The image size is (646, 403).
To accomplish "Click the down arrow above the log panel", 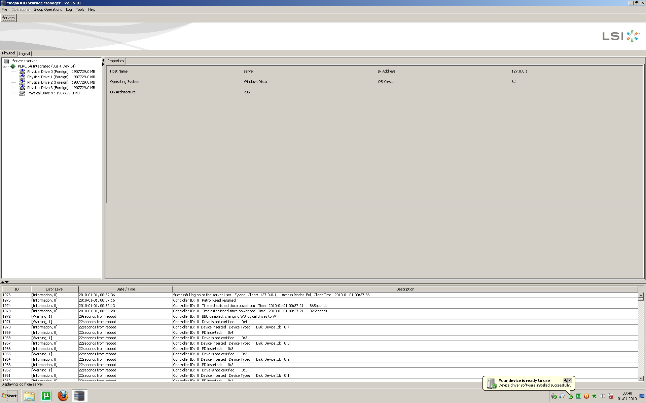I will pyautogui.click(x=7, y=282).
